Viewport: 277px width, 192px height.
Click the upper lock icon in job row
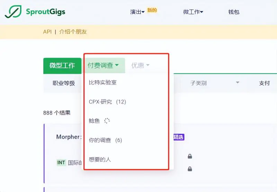tap(190, 156)
